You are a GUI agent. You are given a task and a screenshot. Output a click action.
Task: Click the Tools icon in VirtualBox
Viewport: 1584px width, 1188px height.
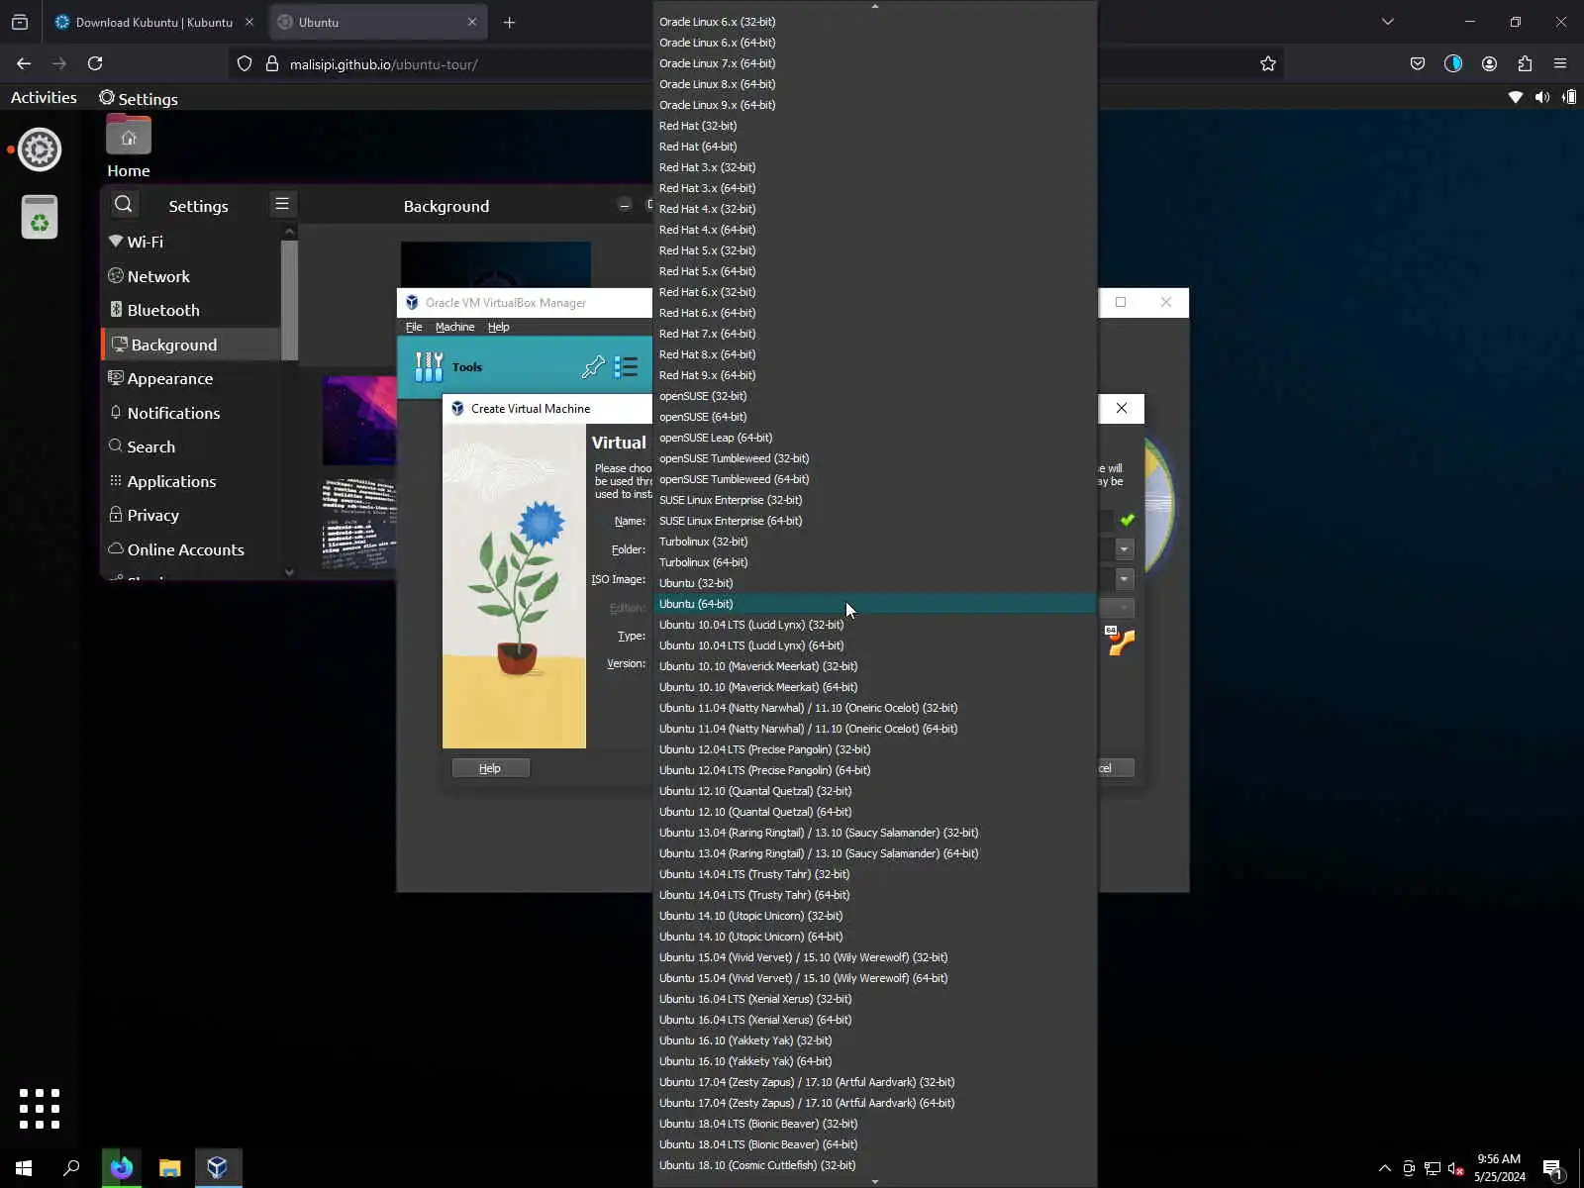(x=429, y=367)
